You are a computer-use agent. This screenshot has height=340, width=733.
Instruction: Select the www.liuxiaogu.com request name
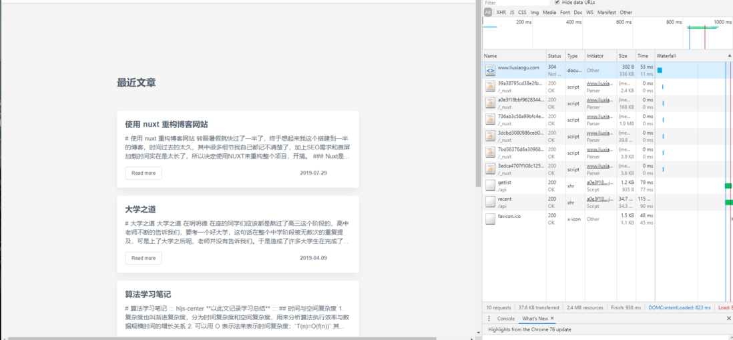pos(519,67)
